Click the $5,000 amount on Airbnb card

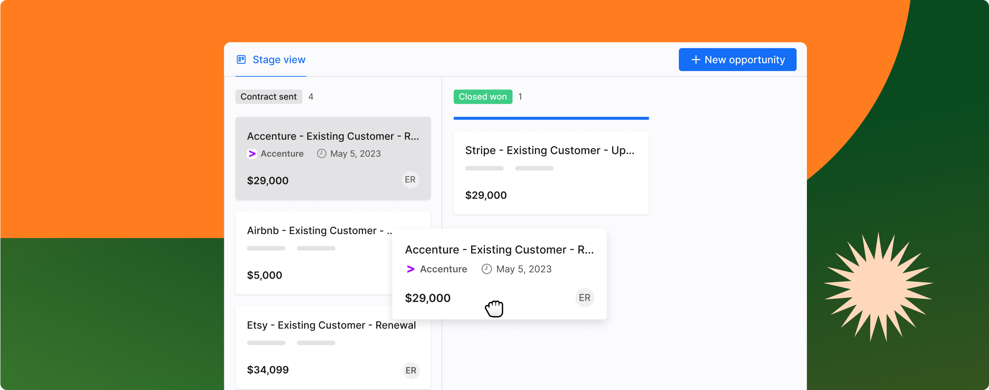click(x=265, y=275)
